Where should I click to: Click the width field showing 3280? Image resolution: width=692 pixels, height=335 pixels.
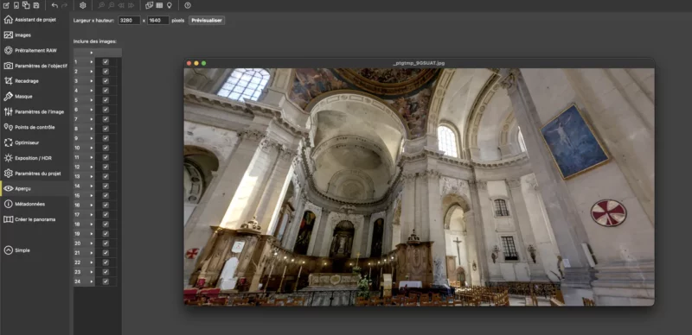[x=129, y=20]
